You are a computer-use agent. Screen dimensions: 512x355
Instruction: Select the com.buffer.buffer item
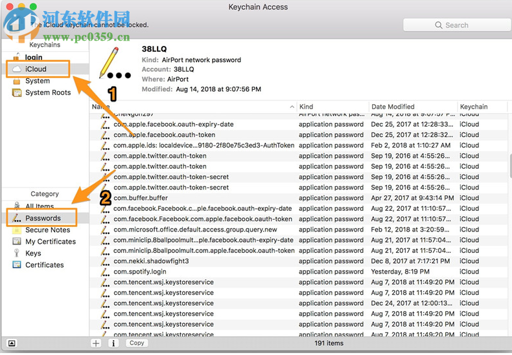coord(298,198)
